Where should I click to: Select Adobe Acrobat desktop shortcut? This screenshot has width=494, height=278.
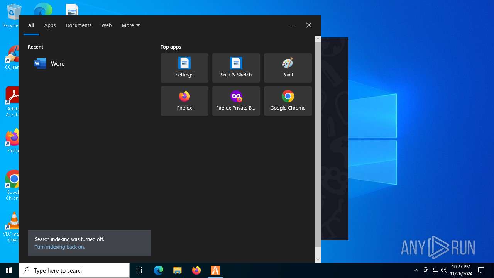12,102
